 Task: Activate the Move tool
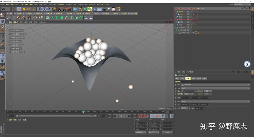19,9
